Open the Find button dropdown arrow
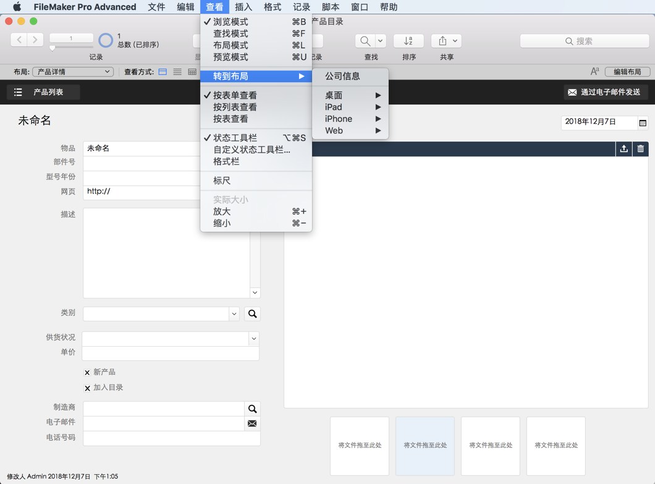 pyautogui.click(x=380, y=41)
